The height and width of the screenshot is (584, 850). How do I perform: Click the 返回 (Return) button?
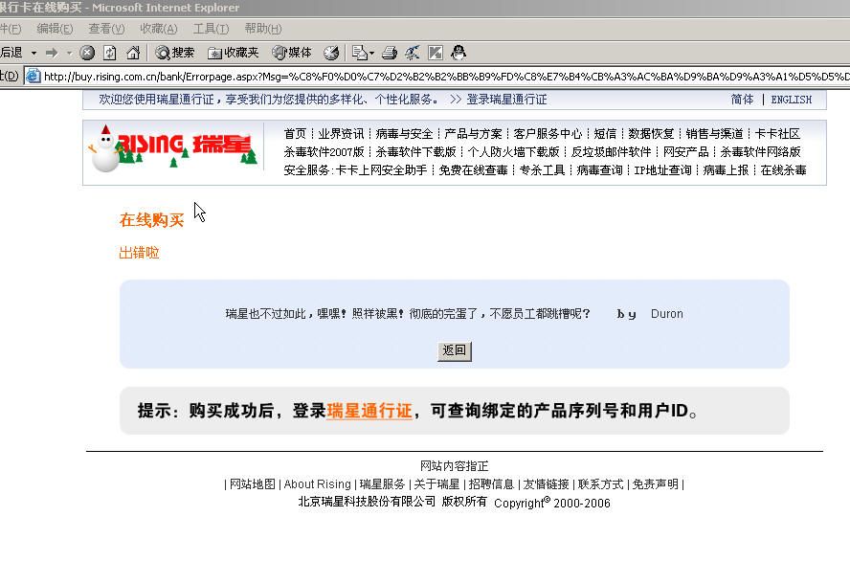(x=455, y=350)
